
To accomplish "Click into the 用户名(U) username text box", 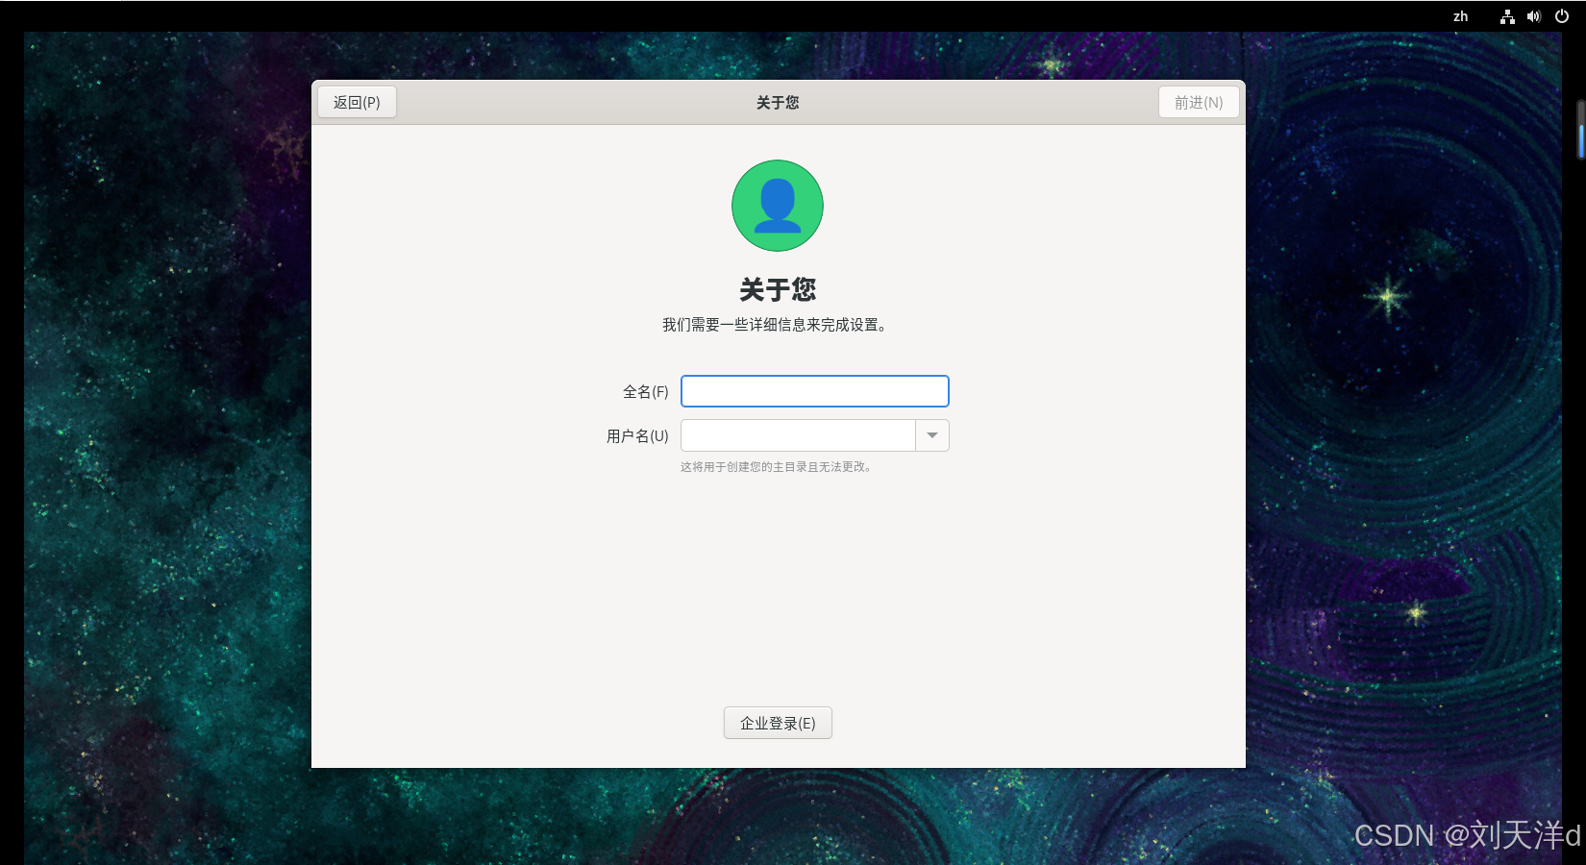I will click(x=798, y=435).
